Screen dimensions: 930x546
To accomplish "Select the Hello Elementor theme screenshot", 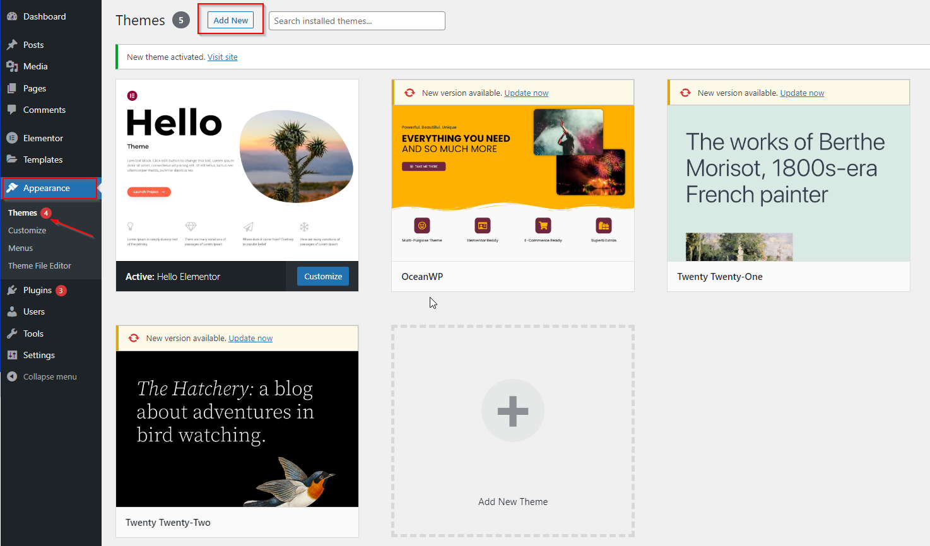I will point(237,170).
